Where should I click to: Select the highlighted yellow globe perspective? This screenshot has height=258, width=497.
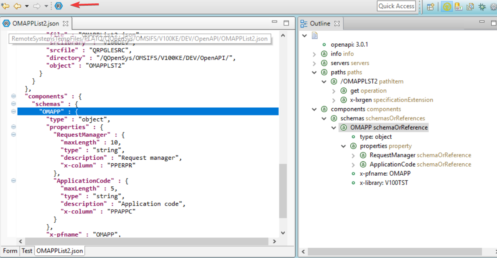tap(447, 7)
